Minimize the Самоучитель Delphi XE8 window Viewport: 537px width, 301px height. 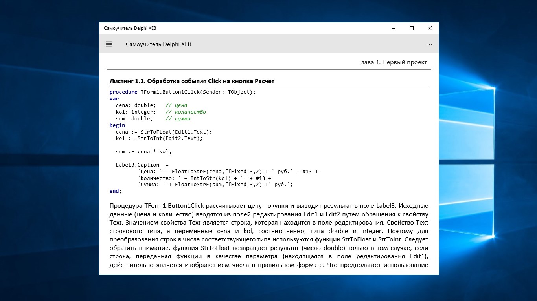394,28
